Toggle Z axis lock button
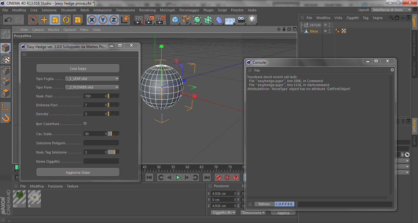Image resolution: width=418 pixels, height=223 pixels. pos(114,20)
